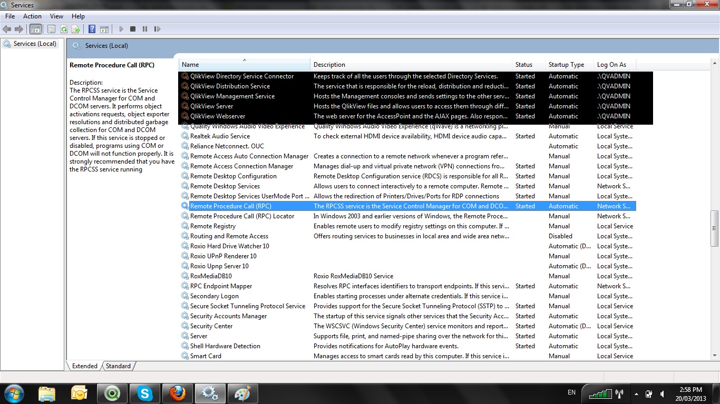Select Remote Access Connection Manager row

[x=407, y=166]
